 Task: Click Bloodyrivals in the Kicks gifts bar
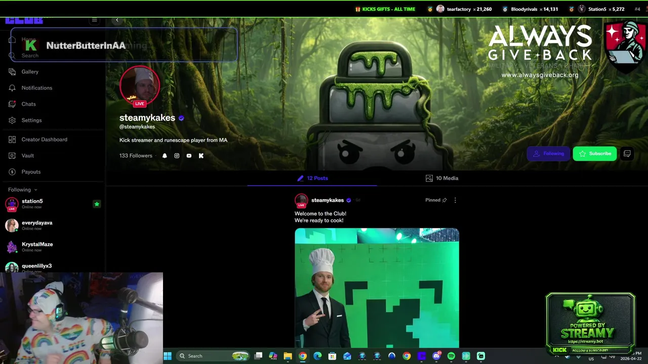click(524, 9)
